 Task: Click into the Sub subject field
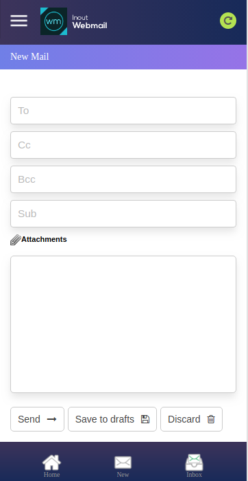(x=123, y=214)
